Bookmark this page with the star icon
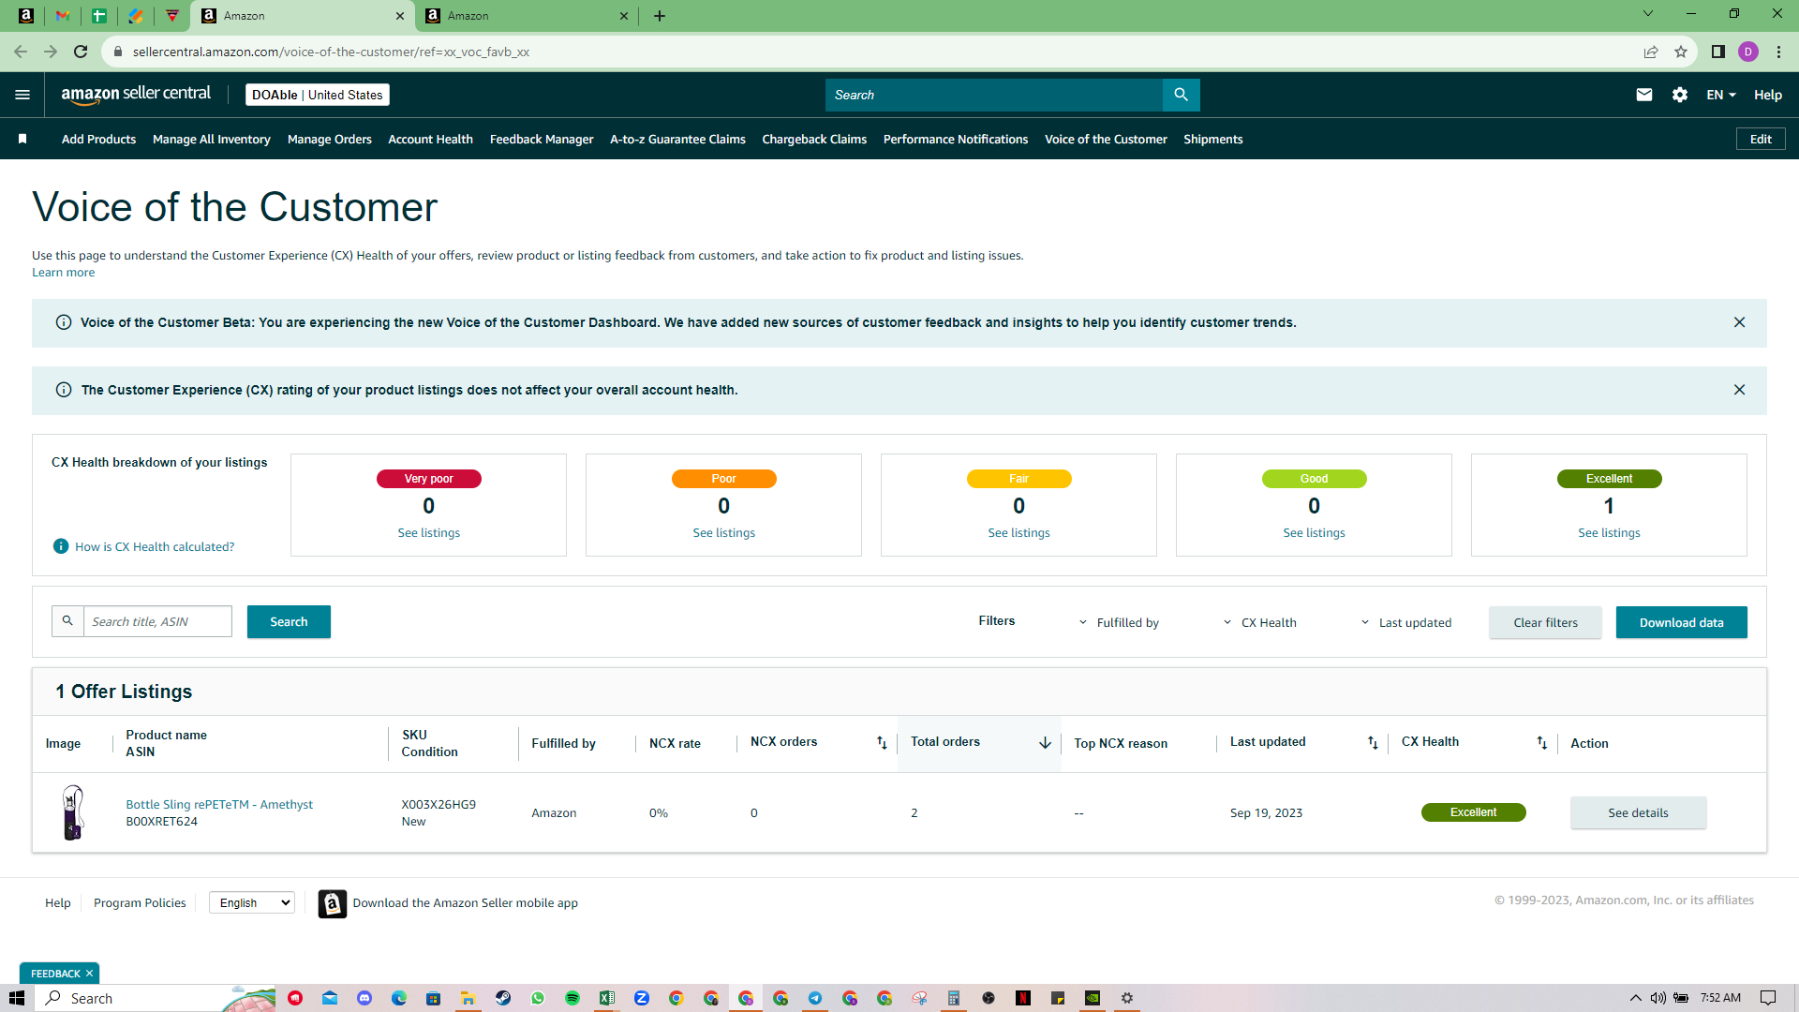The width and height of the screenshot is (1799, 1012). pyautogui.click(x=1681, y=52)
